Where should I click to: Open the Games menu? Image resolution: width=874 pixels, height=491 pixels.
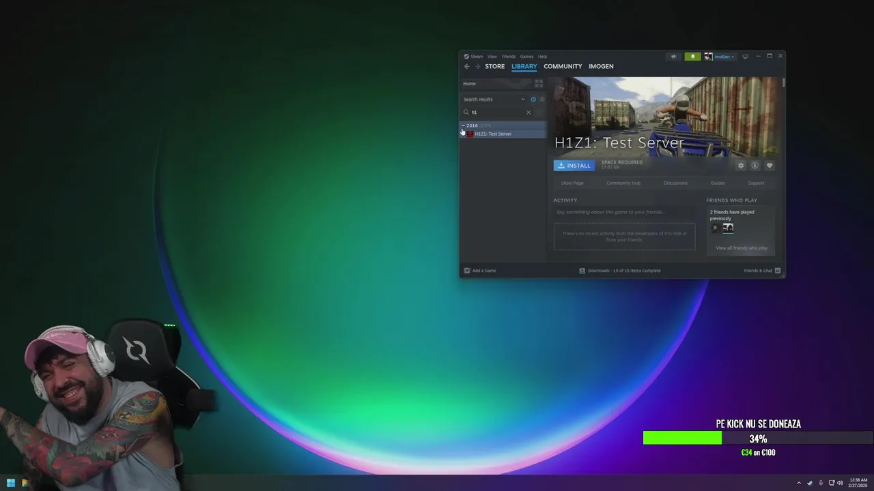point(526,57)
